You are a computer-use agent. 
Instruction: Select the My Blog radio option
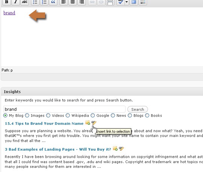(5, 115)
